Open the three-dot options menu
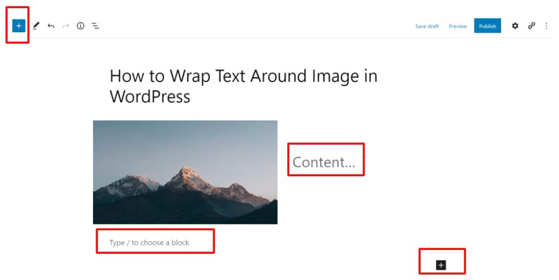This screenshot has width=559, height=280. point(546,26)
